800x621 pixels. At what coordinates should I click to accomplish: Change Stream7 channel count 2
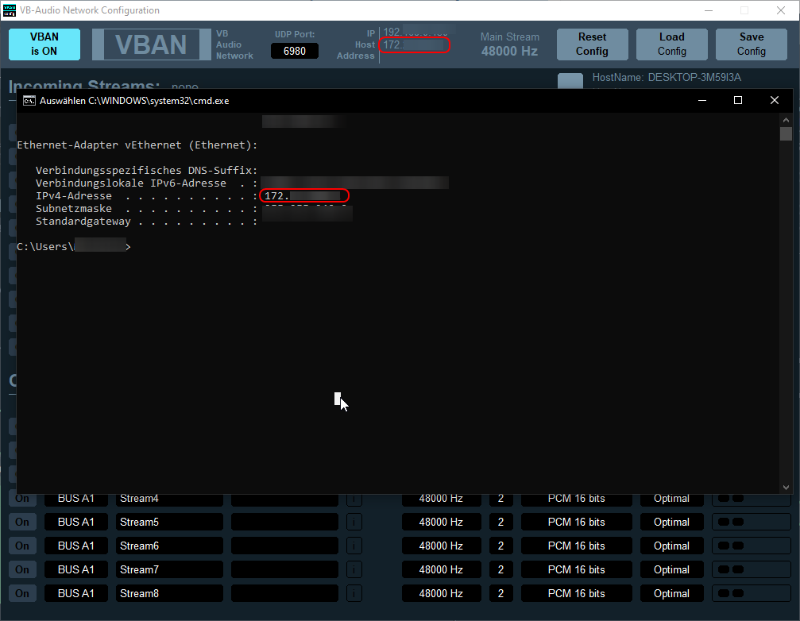(501, 569)
